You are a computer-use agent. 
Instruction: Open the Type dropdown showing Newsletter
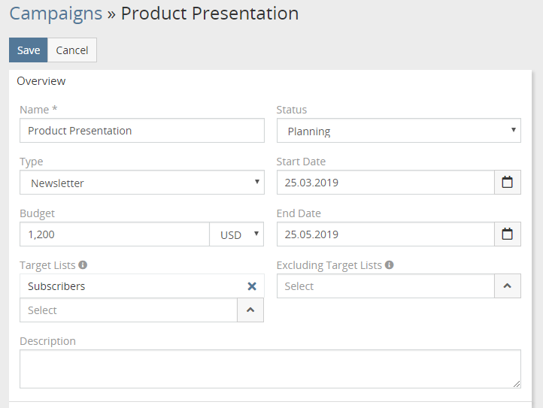pyautogui.click(x=142, y=183)
